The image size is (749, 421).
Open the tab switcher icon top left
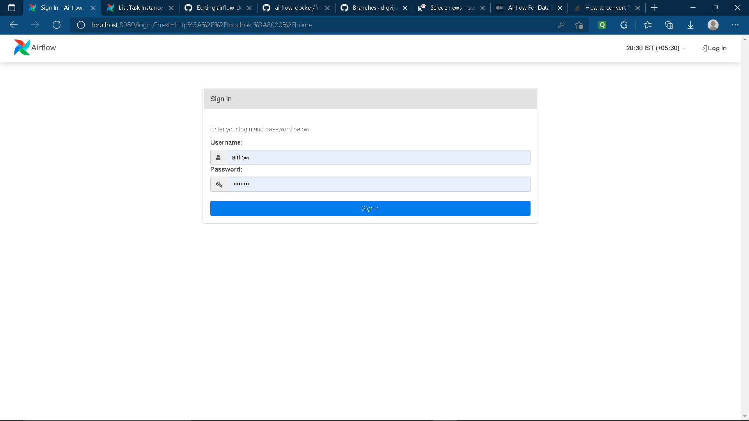point(11,7)
